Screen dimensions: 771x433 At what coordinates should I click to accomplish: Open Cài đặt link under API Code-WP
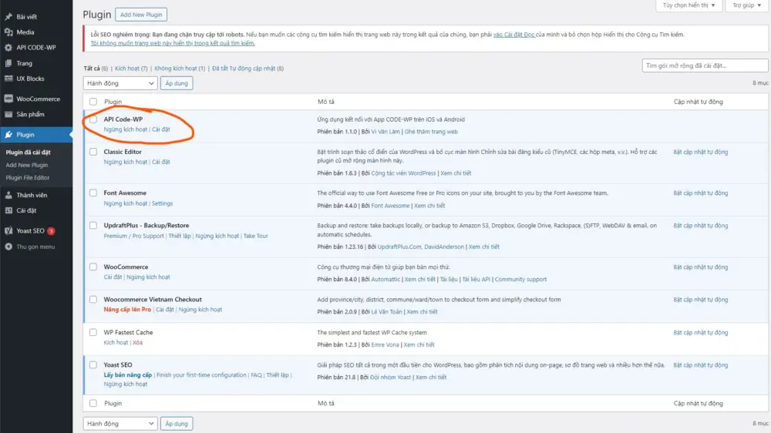(x=161, y=129)
